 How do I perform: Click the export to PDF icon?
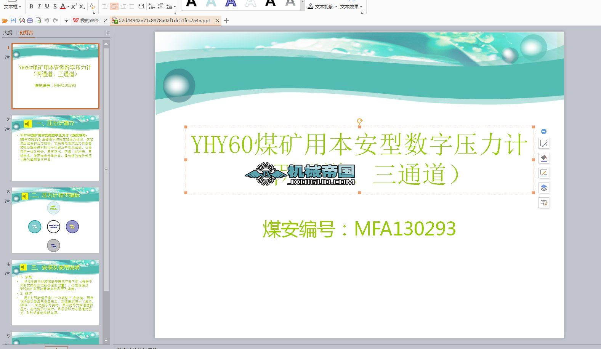click(22, 21)
